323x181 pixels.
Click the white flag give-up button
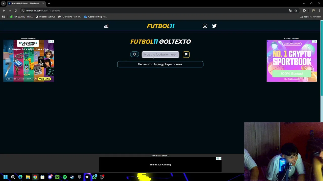click(x=186, y=54)
